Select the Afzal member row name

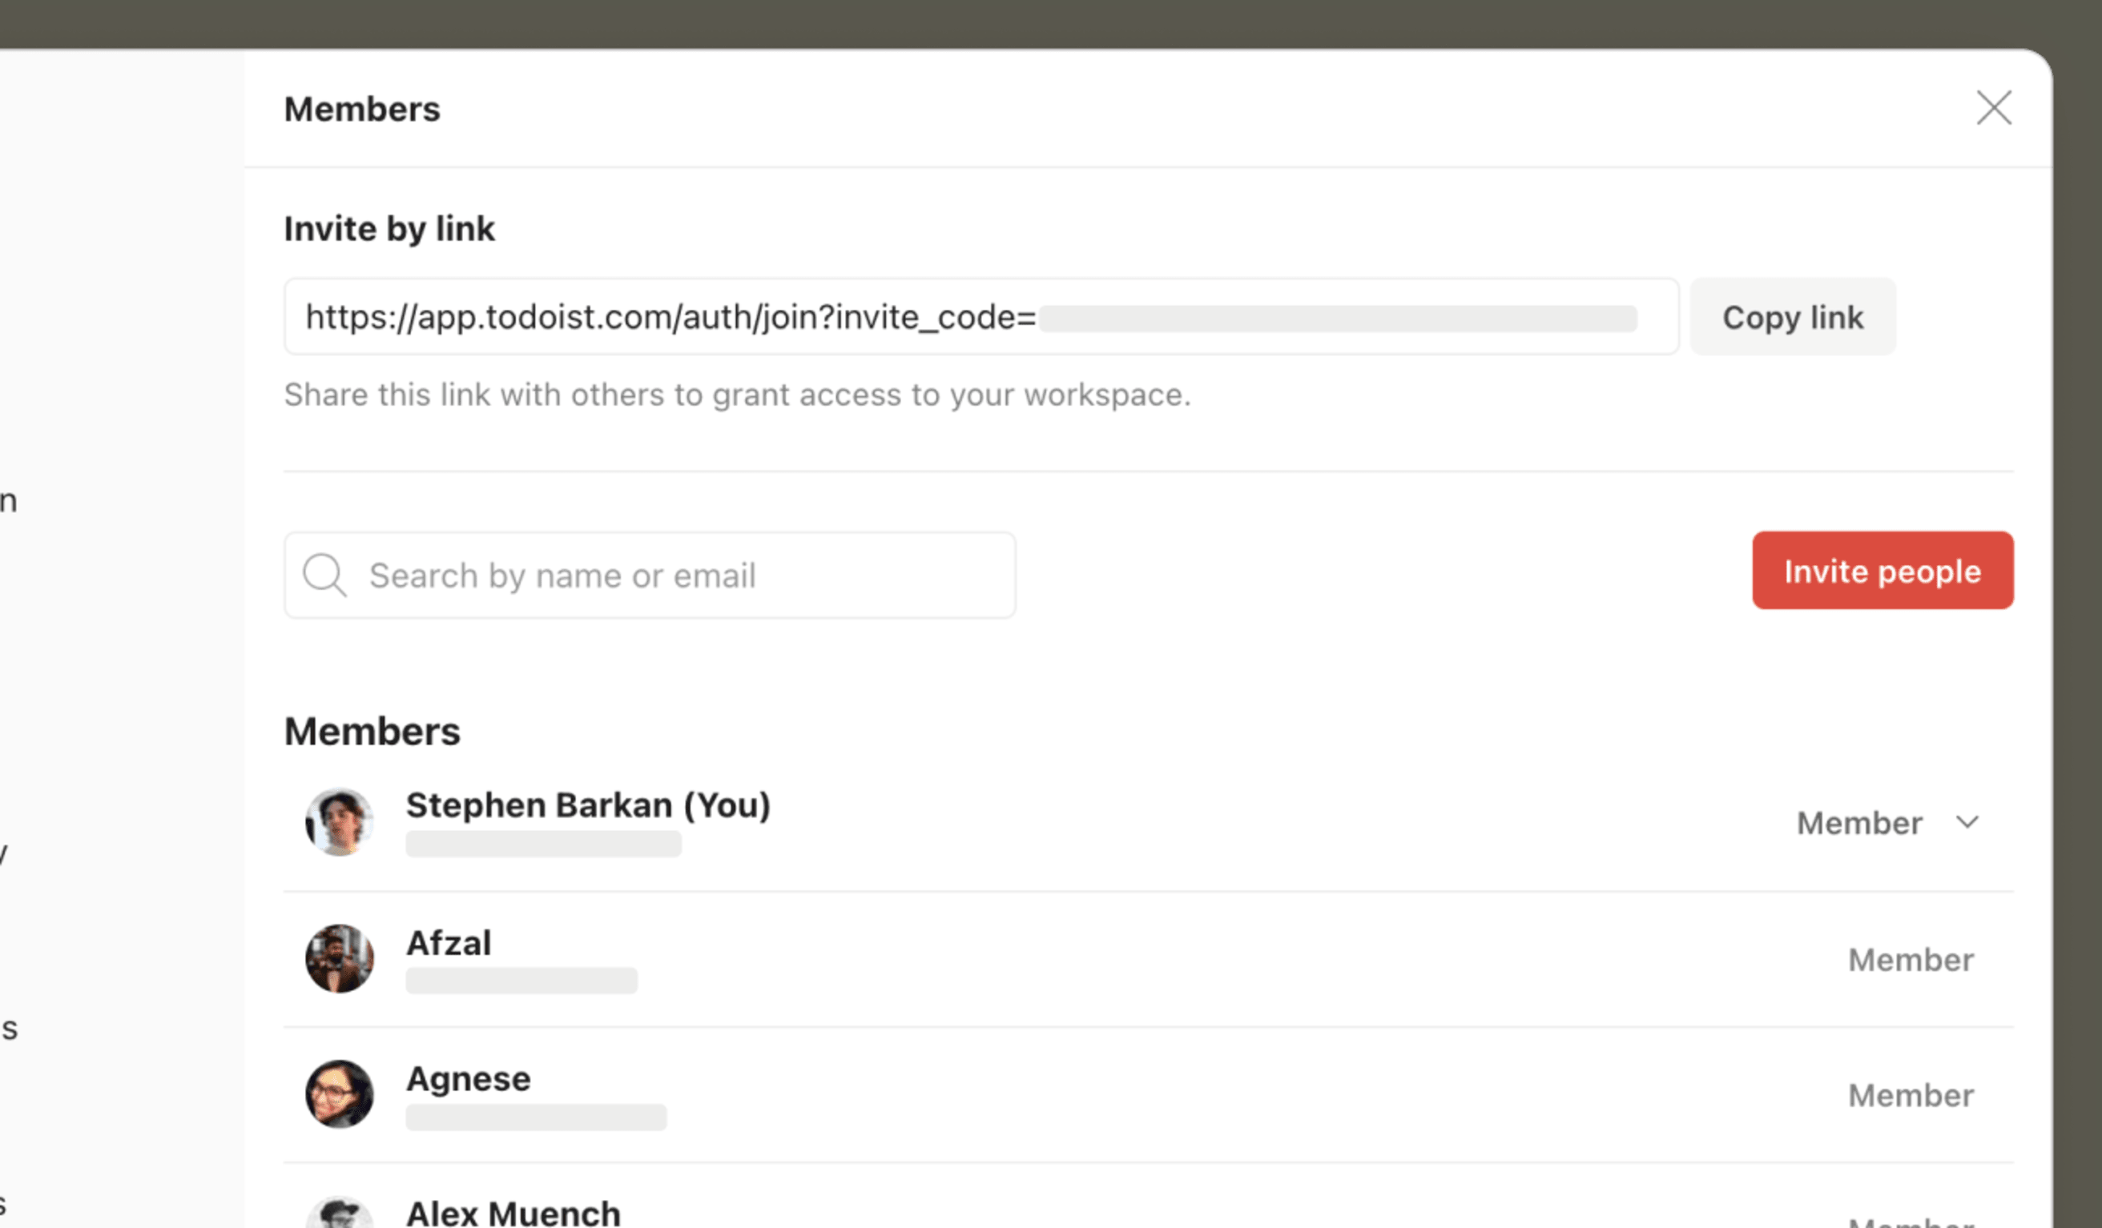449,943
